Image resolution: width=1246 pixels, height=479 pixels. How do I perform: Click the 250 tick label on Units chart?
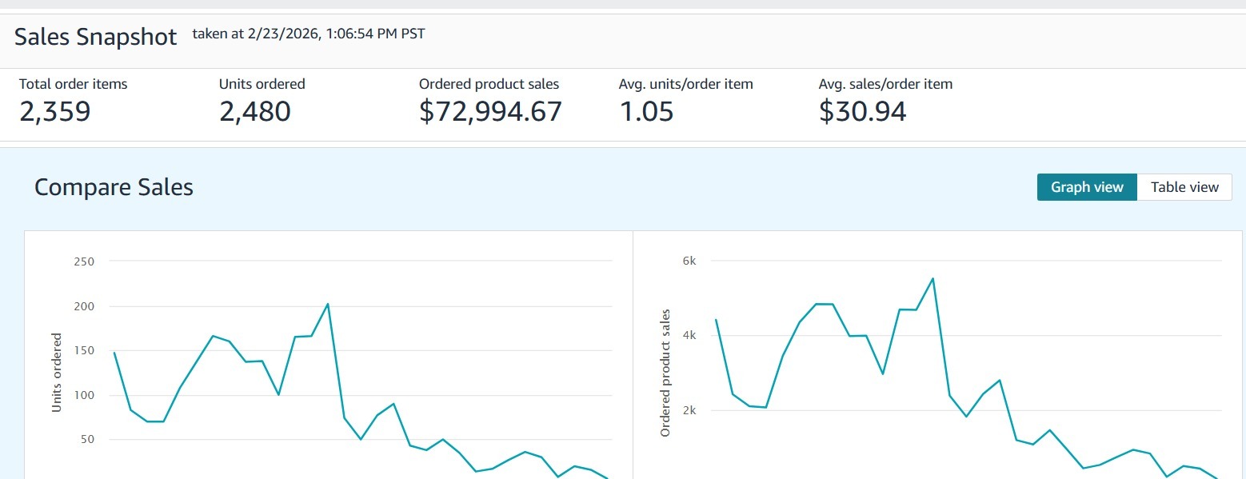(83, 261)
